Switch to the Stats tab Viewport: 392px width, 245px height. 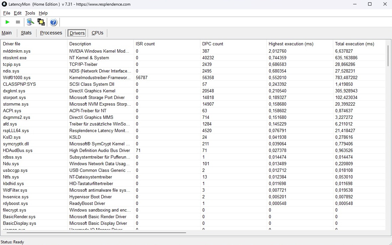[x=26, y=33]
